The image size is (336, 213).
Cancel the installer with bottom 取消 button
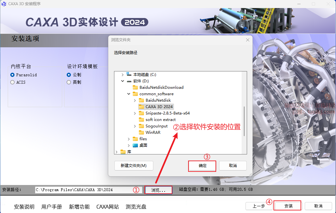[318, 206]
